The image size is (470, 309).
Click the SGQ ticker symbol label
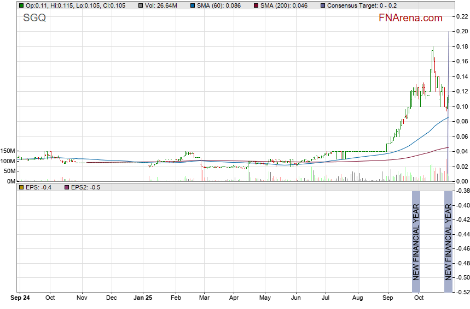[x=34, y=18]
